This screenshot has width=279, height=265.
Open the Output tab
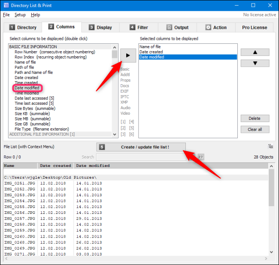coord(177,27)
